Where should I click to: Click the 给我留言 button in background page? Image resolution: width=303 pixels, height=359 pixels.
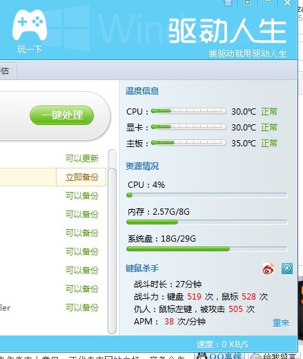tap(275, 356)
